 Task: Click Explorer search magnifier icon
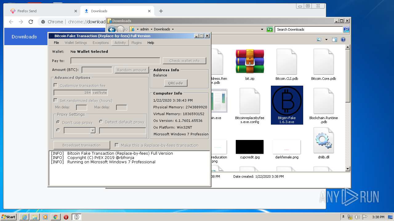[346, 29]
